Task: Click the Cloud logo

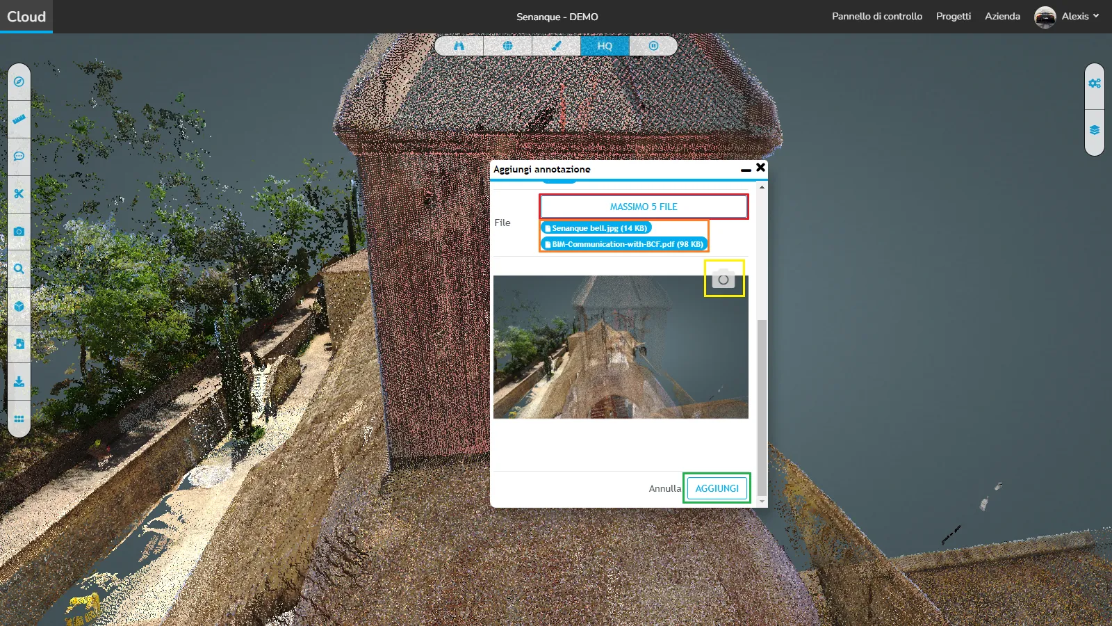Action: pos(26,17)
